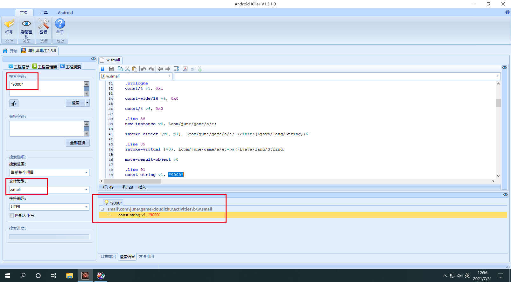Viewport: 511px width, 282px height.
Task: Open 工程信息 tab
Action: click(x=19, y=66)
